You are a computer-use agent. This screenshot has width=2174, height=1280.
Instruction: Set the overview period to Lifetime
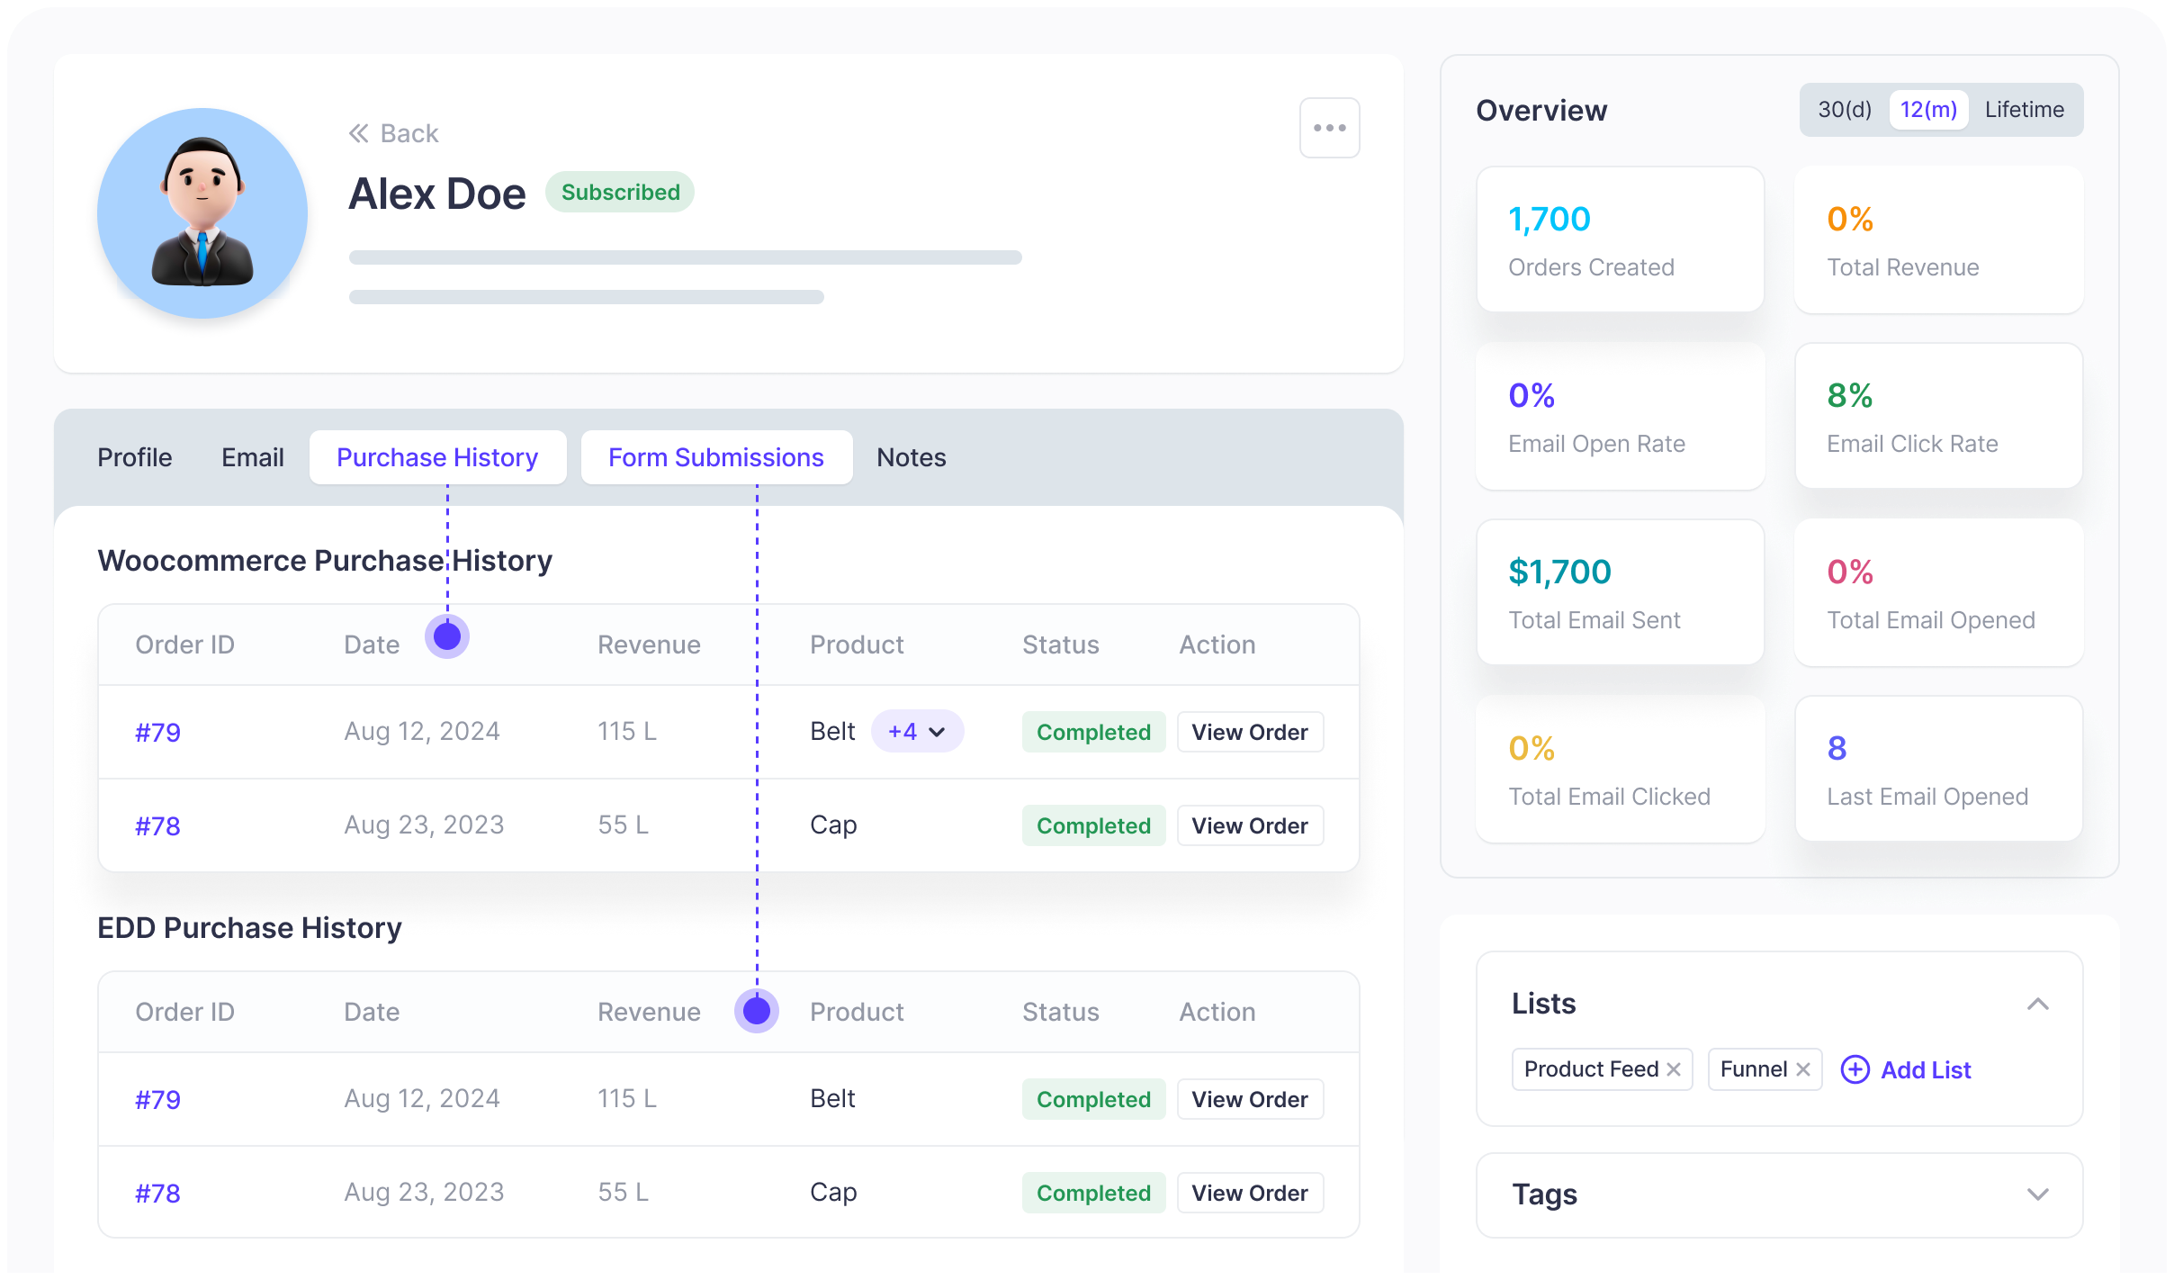tap(2025, 110)
